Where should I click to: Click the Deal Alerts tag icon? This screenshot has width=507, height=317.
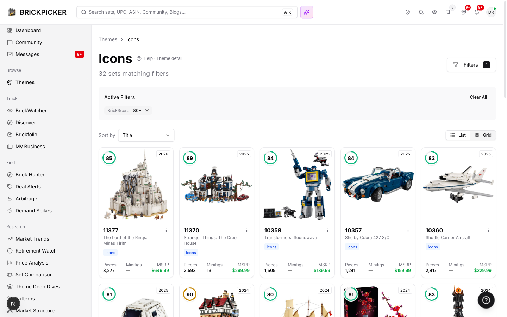tap(10, 187)
